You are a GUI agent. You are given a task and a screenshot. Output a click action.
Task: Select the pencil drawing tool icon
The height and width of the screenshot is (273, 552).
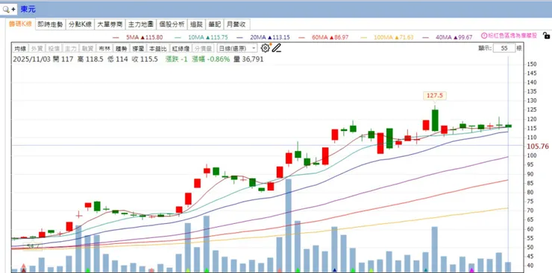coord(277,48)
